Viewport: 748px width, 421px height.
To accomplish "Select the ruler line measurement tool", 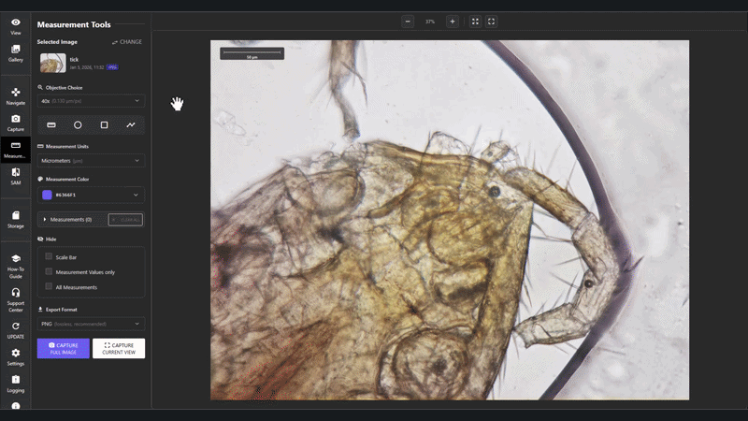I will click(x=51, y=124).
